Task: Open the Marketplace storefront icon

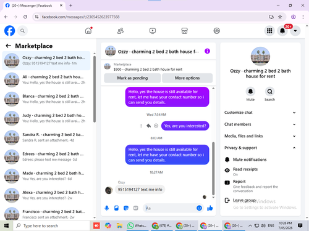Action: 184,31
